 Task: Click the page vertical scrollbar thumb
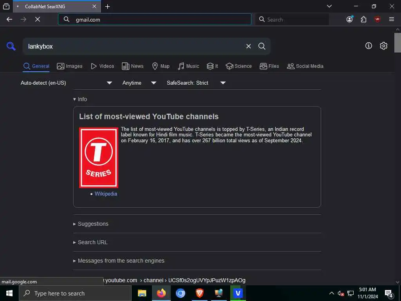(397, 43)
